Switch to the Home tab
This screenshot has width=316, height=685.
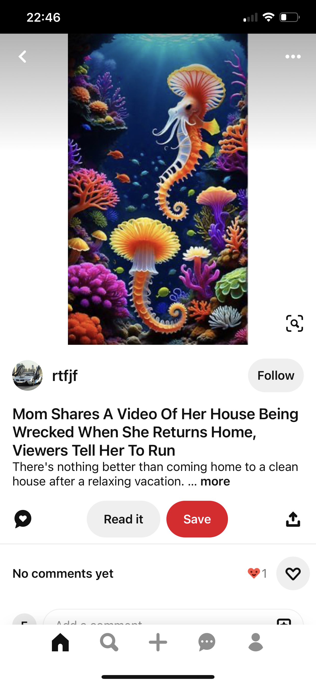(x=60, y=642)
